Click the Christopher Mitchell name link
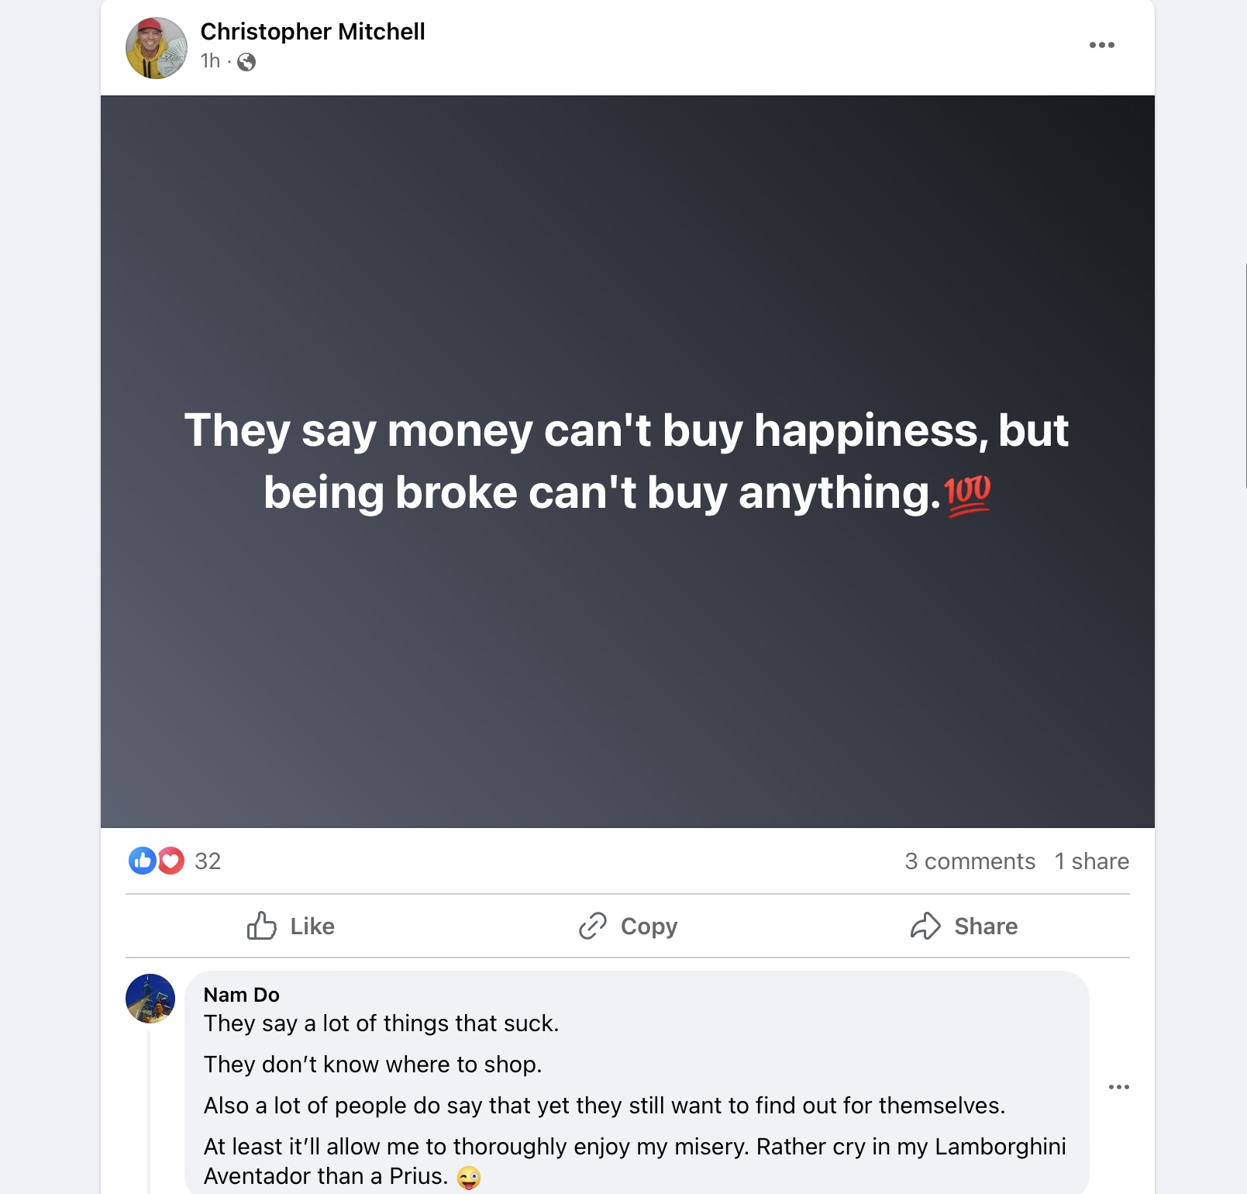The width and height of the screenshot is (1247, 1194). (312, 32)
